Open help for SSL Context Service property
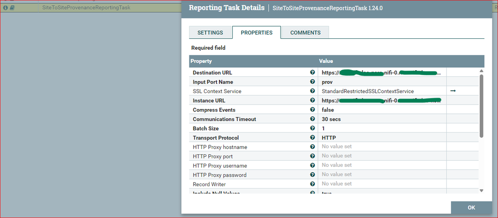This screenshot has height=218, width=498. 313,91
